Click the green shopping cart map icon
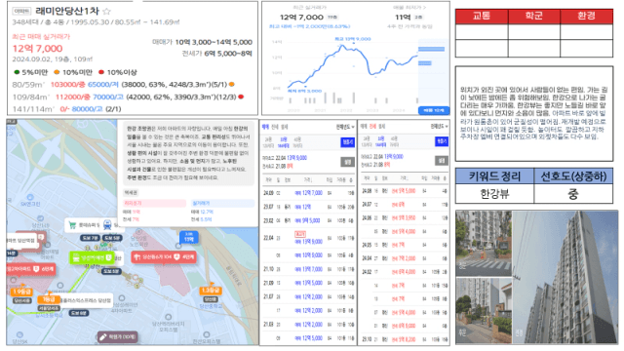 point(72,225)
